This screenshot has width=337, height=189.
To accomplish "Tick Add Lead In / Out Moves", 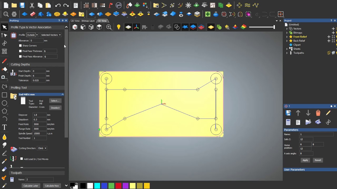I will pos(22,159).
